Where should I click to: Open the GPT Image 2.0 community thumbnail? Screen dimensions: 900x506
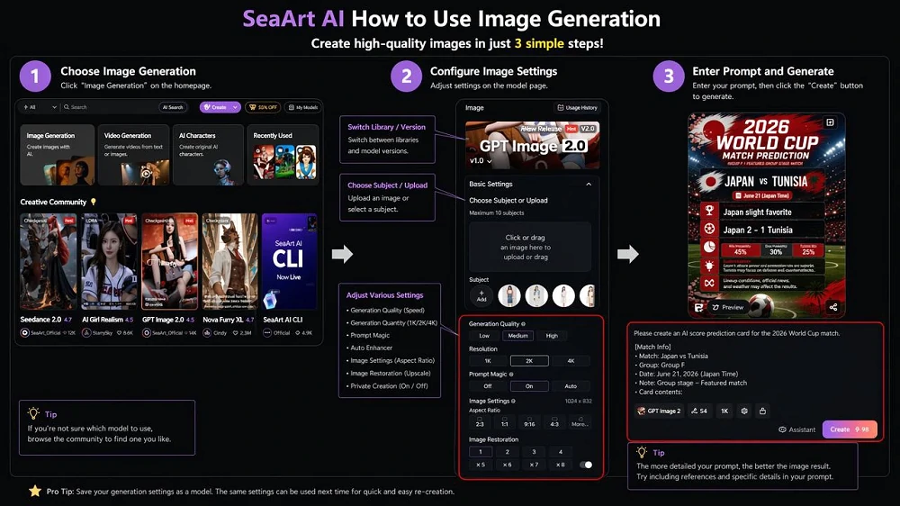click(170, 262)
